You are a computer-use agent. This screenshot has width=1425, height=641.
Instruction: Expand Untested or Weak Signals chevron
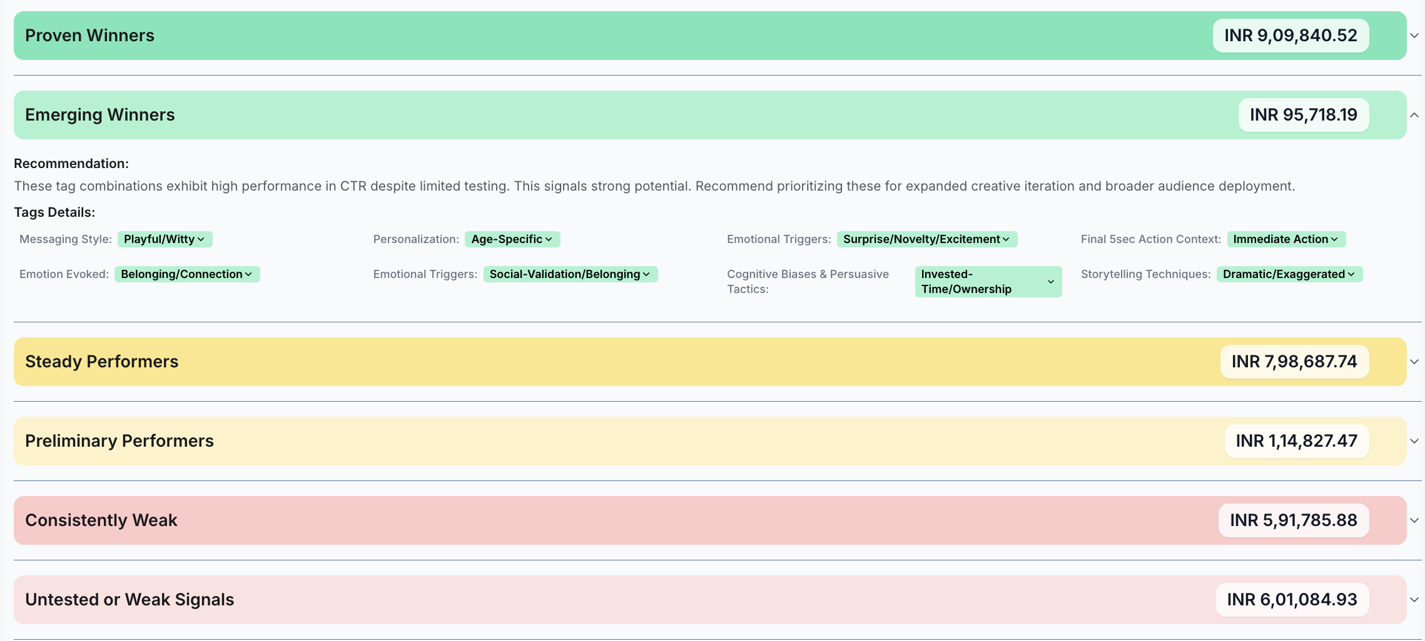pyautogui.click(x=1414, y=600)
